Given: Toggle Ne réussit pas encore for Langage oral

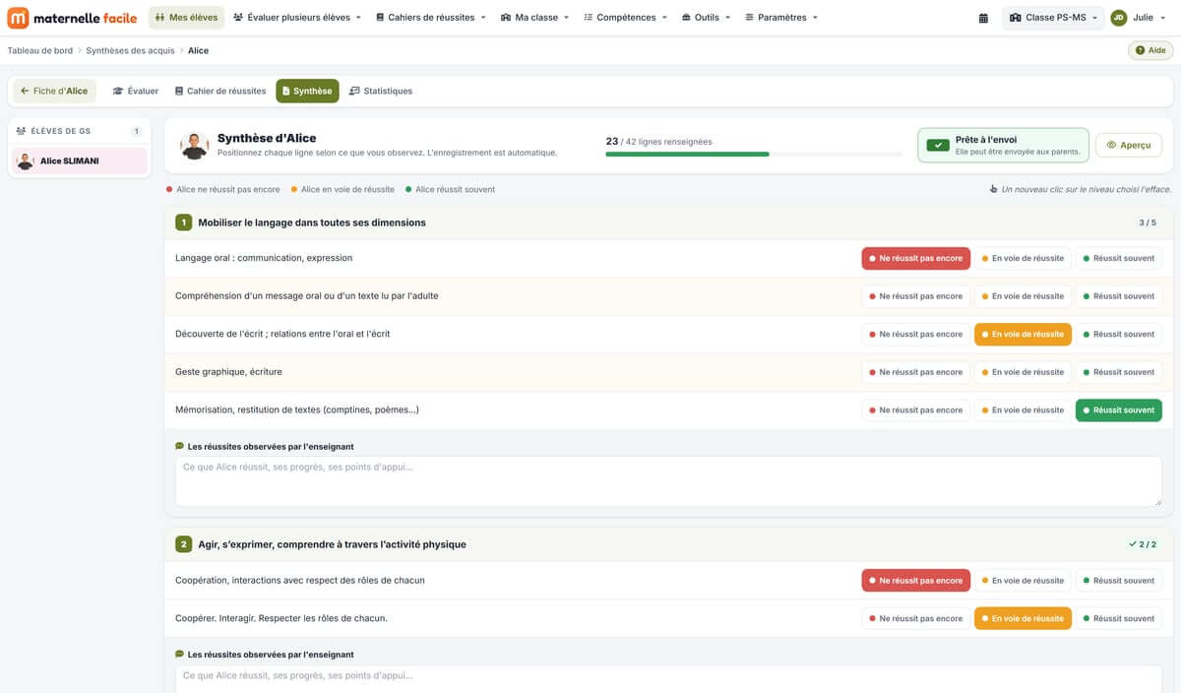Looking at the screenshot, I should (915, 258).
